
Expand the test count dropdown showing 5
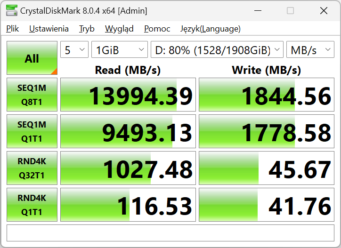(74, 49)
